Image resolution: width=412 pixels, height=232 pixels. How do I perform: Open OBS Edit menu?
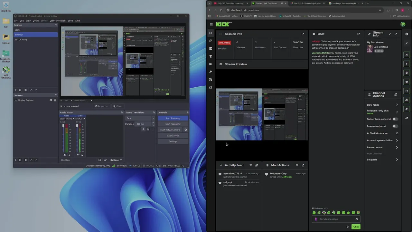(x=22, y=21)
